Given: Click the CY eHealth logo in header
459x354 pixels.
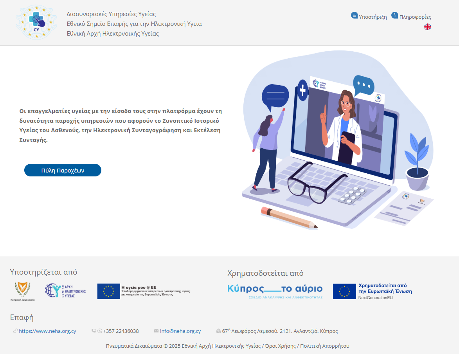Looking at the screenshot, I should click(x=36, y=22).
